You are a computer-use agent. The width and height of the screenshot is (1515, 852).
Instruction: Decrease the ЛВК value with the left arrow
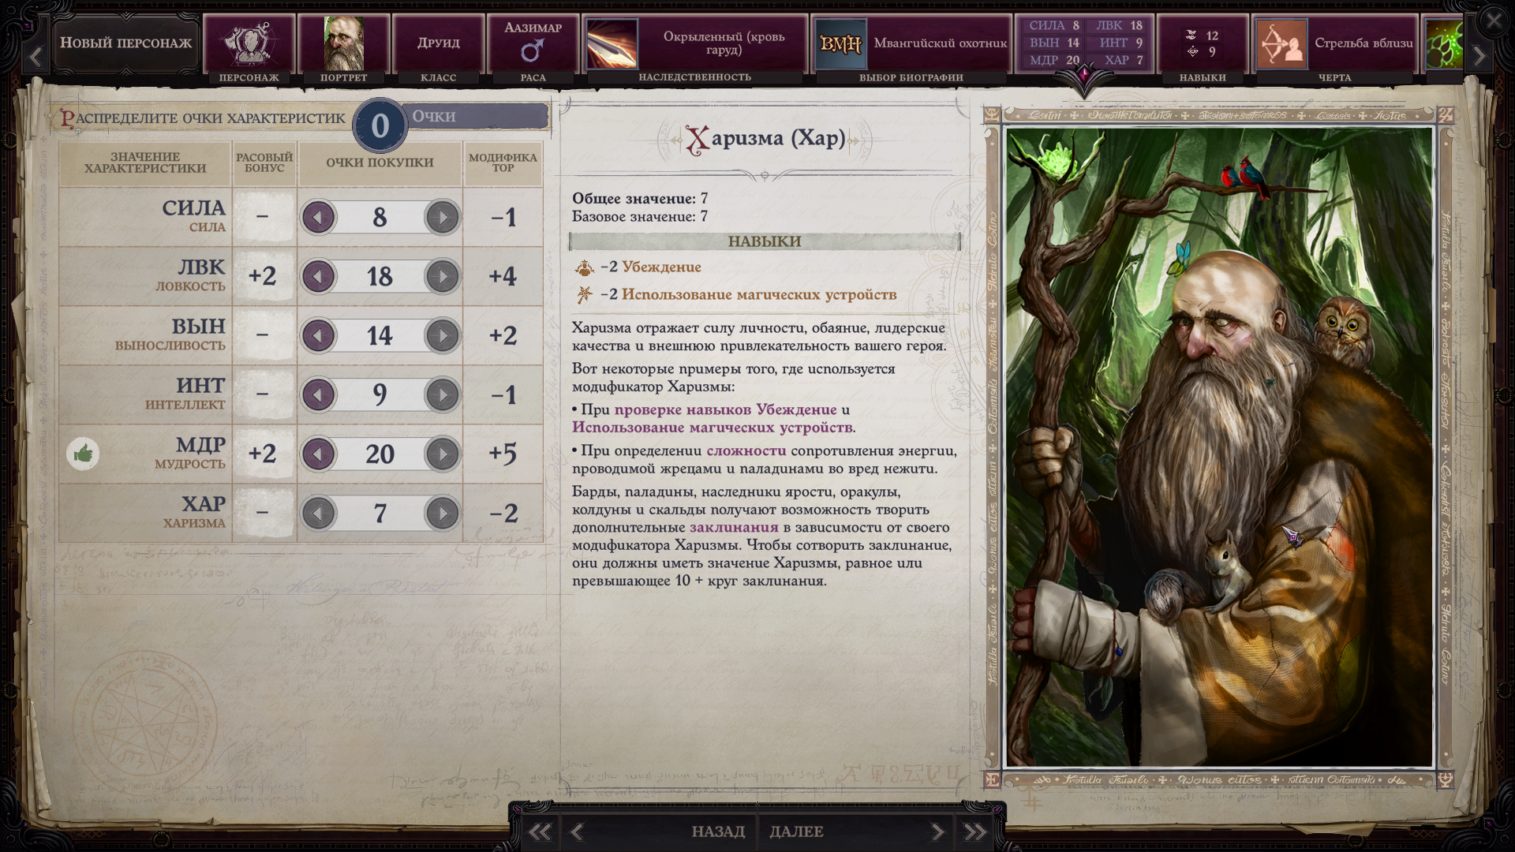319,276
